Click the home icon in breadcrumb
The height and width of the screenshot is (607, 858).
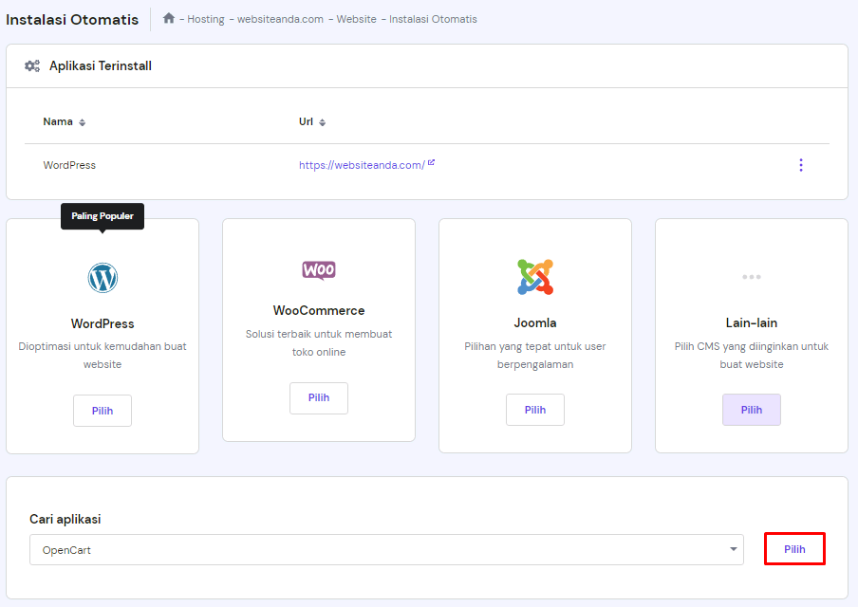pyautogui.click(x=169, y=18)
